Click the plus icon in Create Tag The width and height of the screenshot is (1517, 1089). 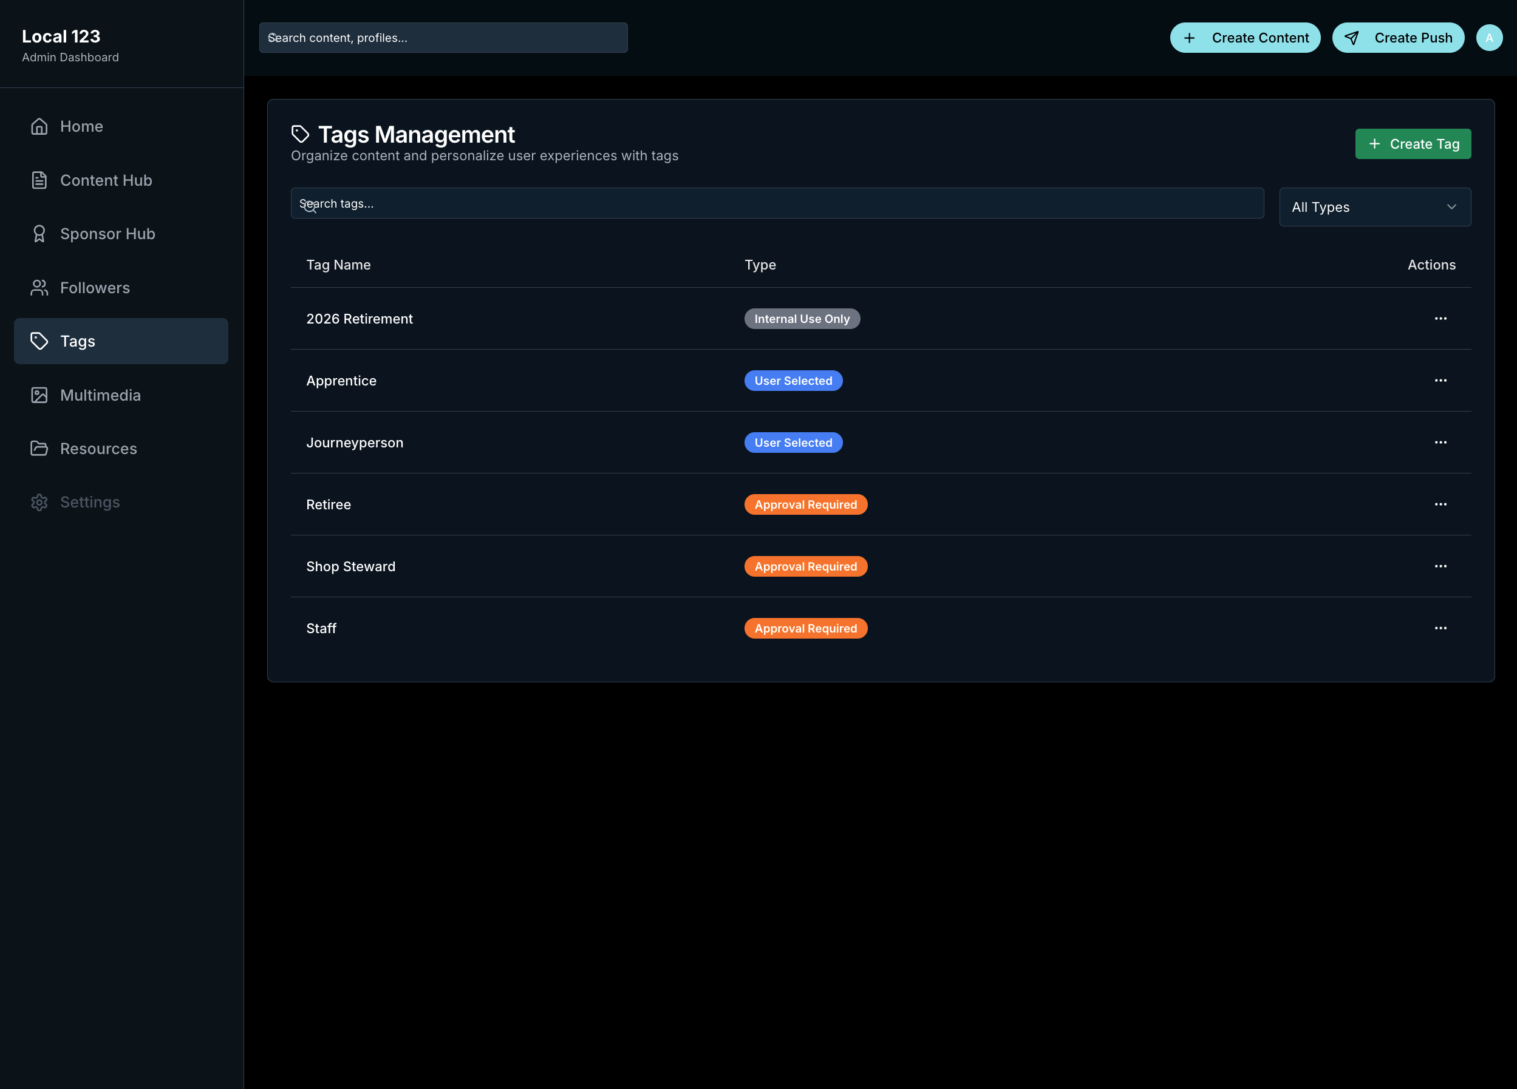(1374, 144)
